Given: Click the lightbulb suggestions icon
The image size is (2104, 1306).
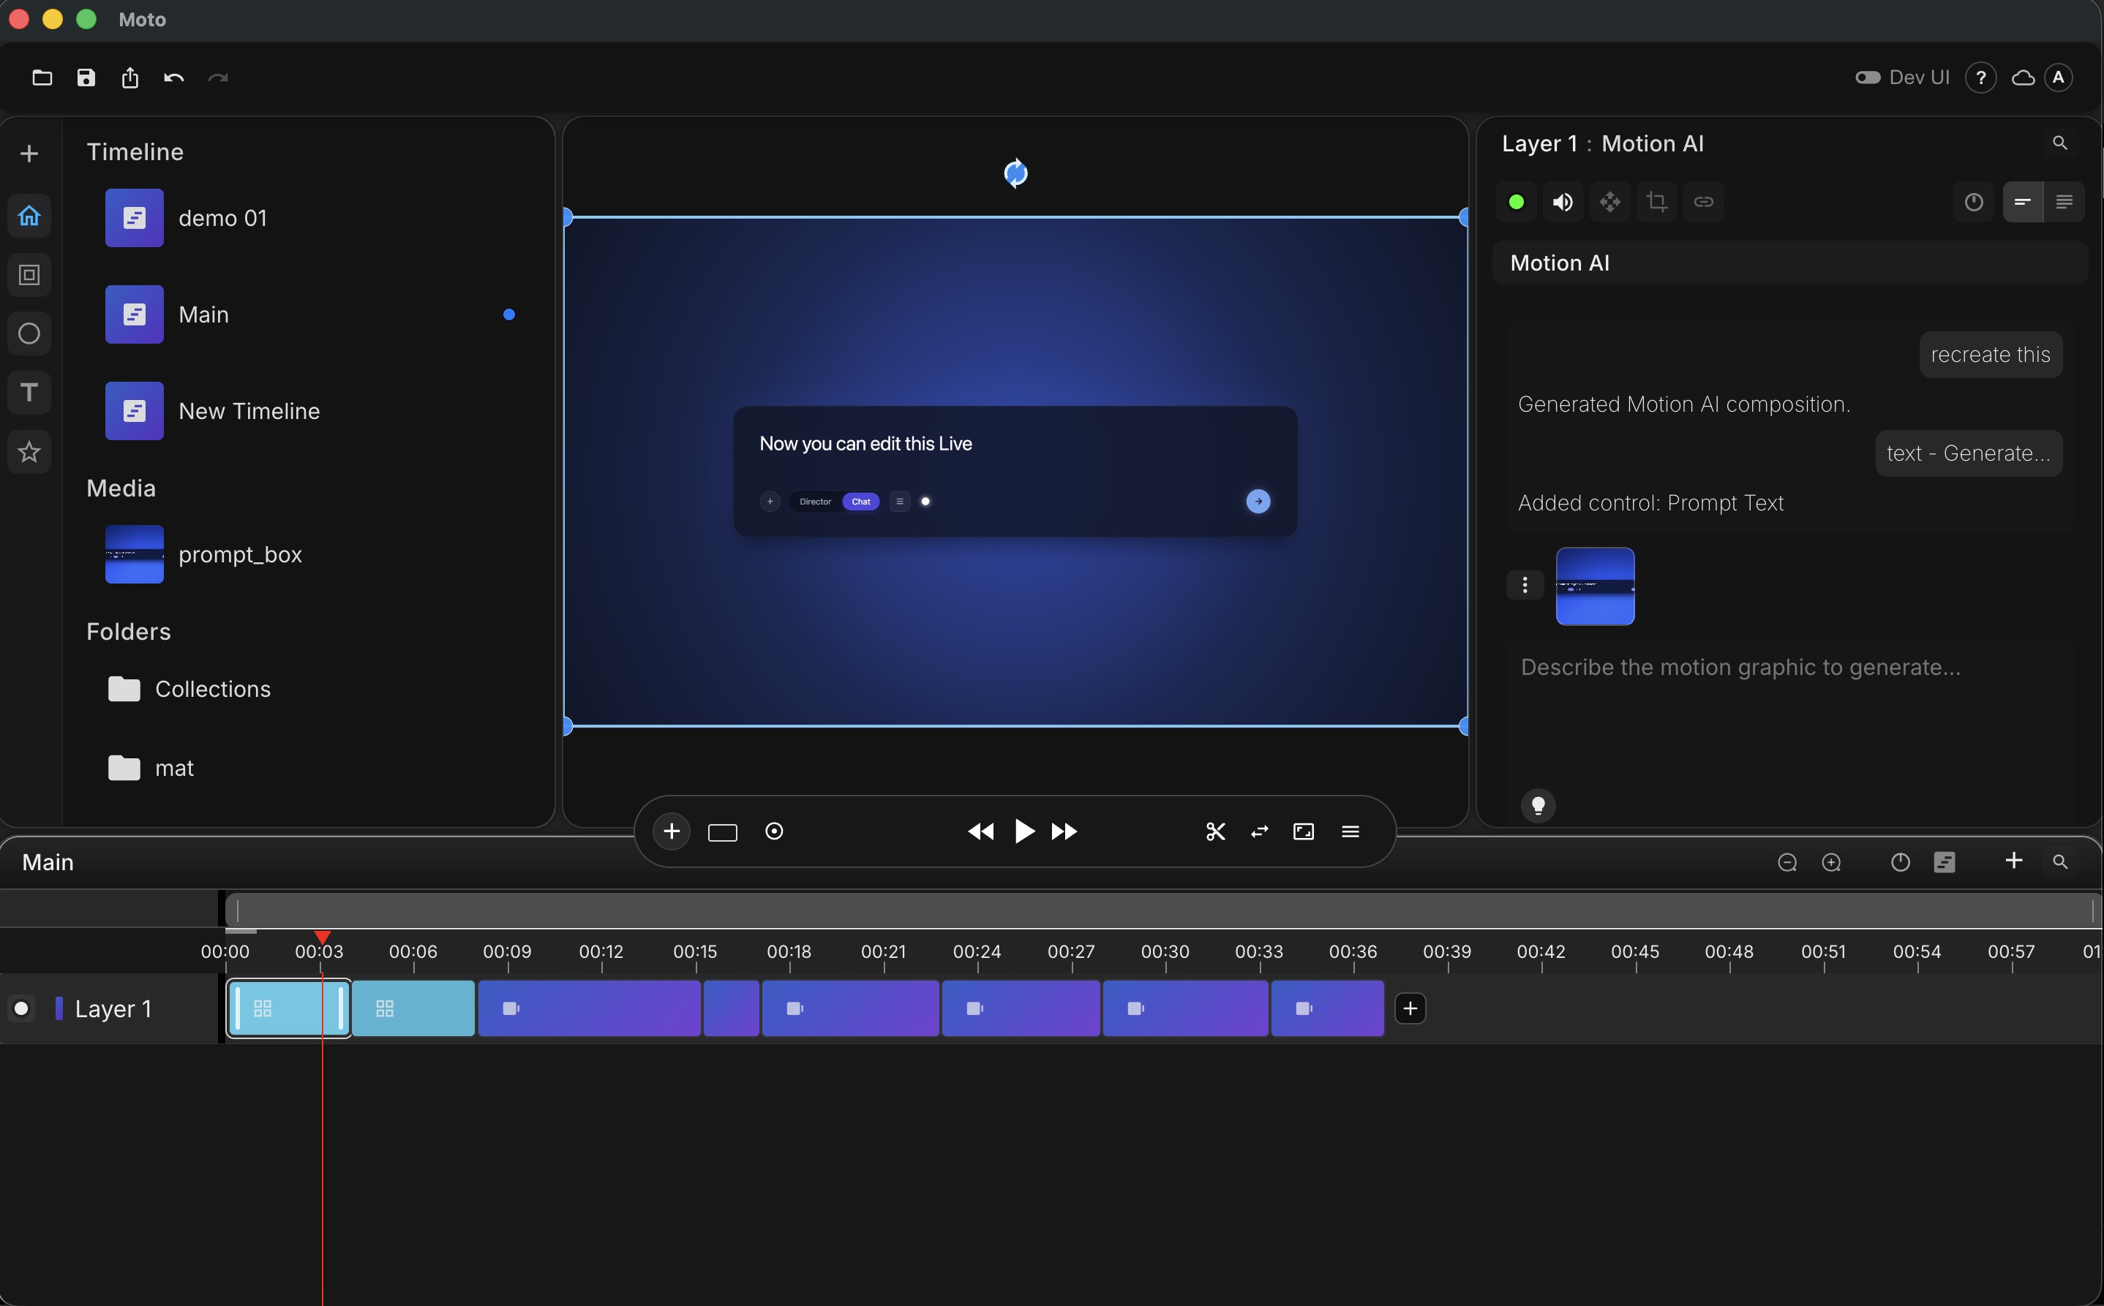Looking at the screenshot, I should pyautogui.click(x=1538, y=806).
